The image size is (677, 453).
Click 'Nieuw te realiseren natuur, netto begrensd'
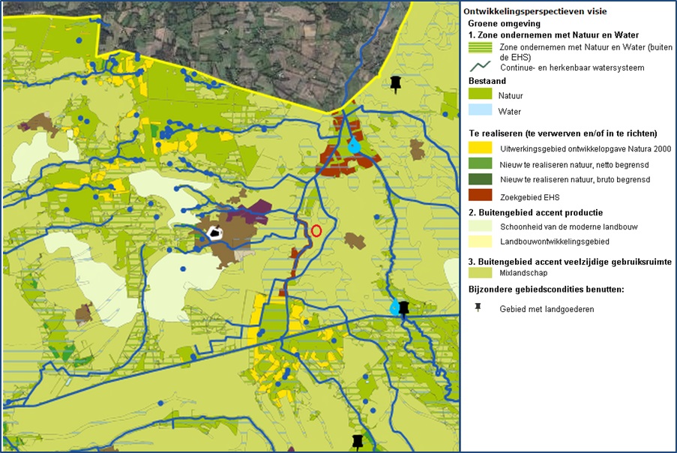click(574, 164)
